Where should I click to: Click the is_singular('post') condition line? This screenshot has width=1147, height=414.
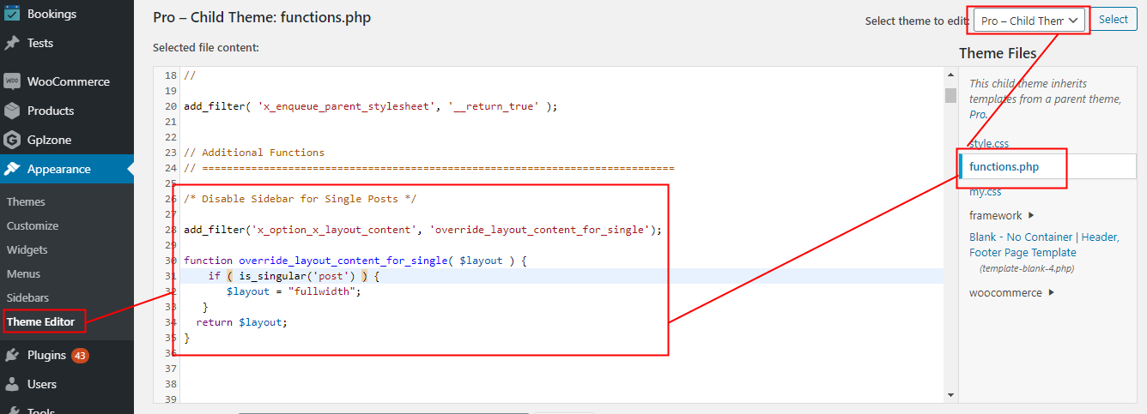(x=294, y=276)
